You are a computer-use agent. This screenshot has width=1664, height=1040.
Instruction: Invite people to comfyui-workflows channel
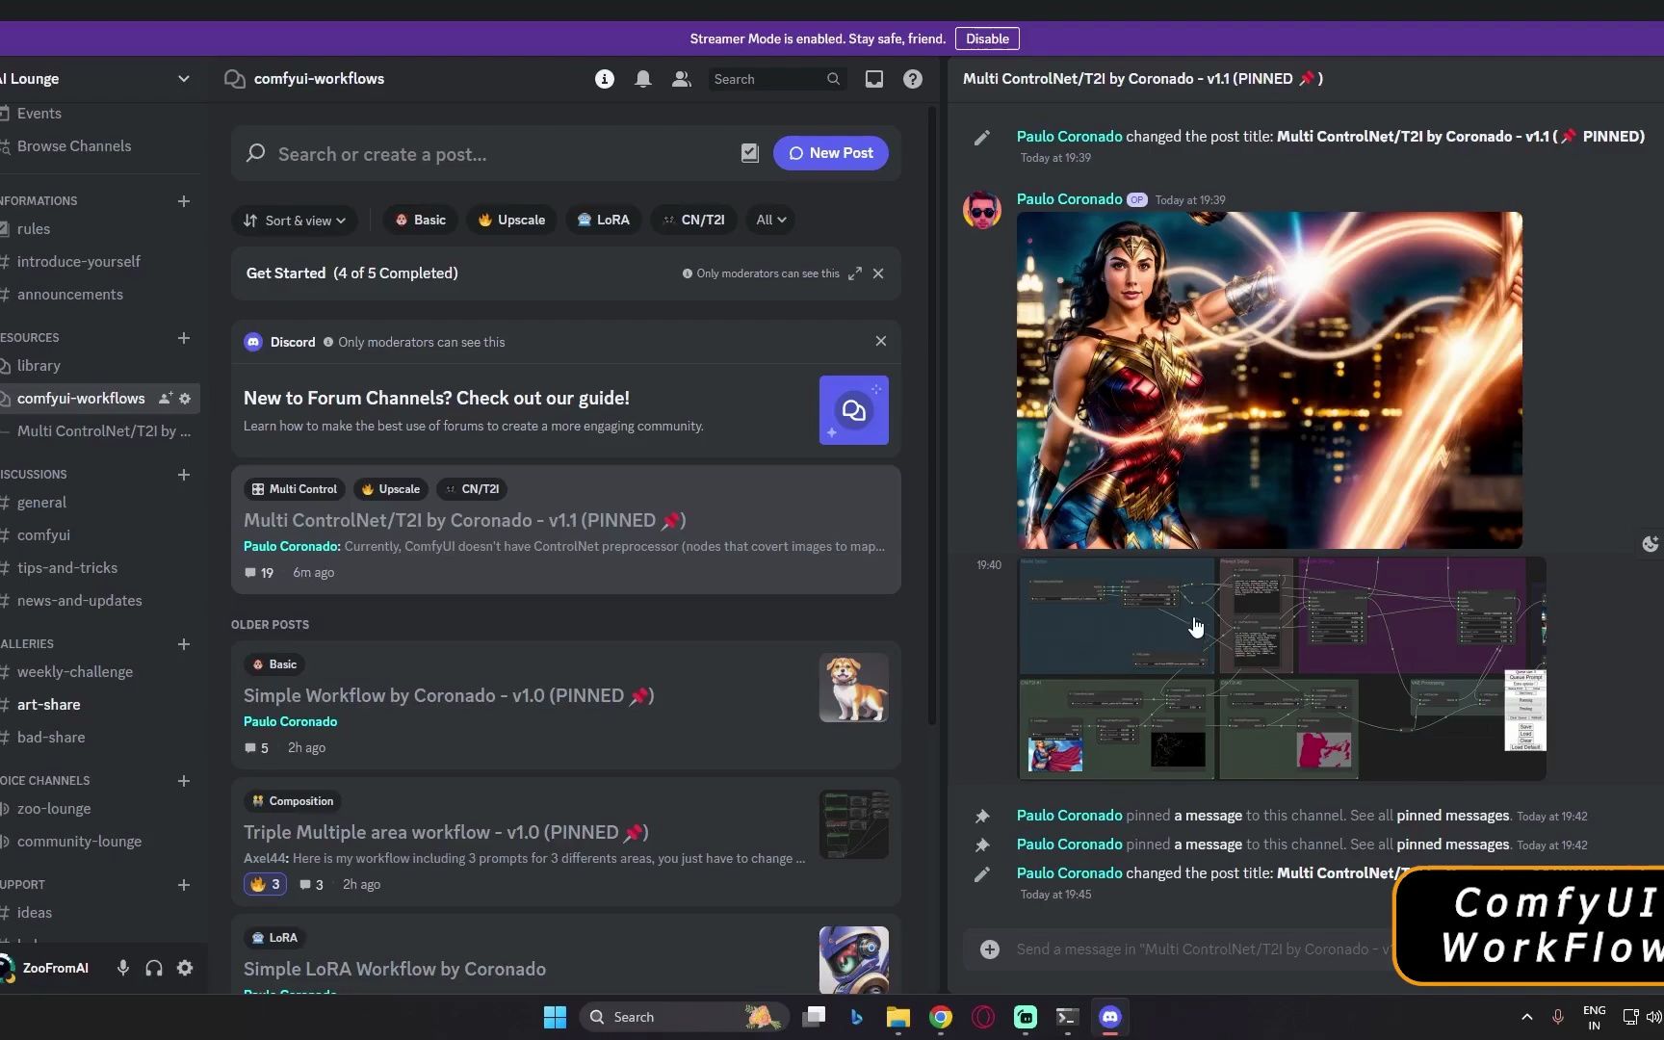tap(166, 399)
